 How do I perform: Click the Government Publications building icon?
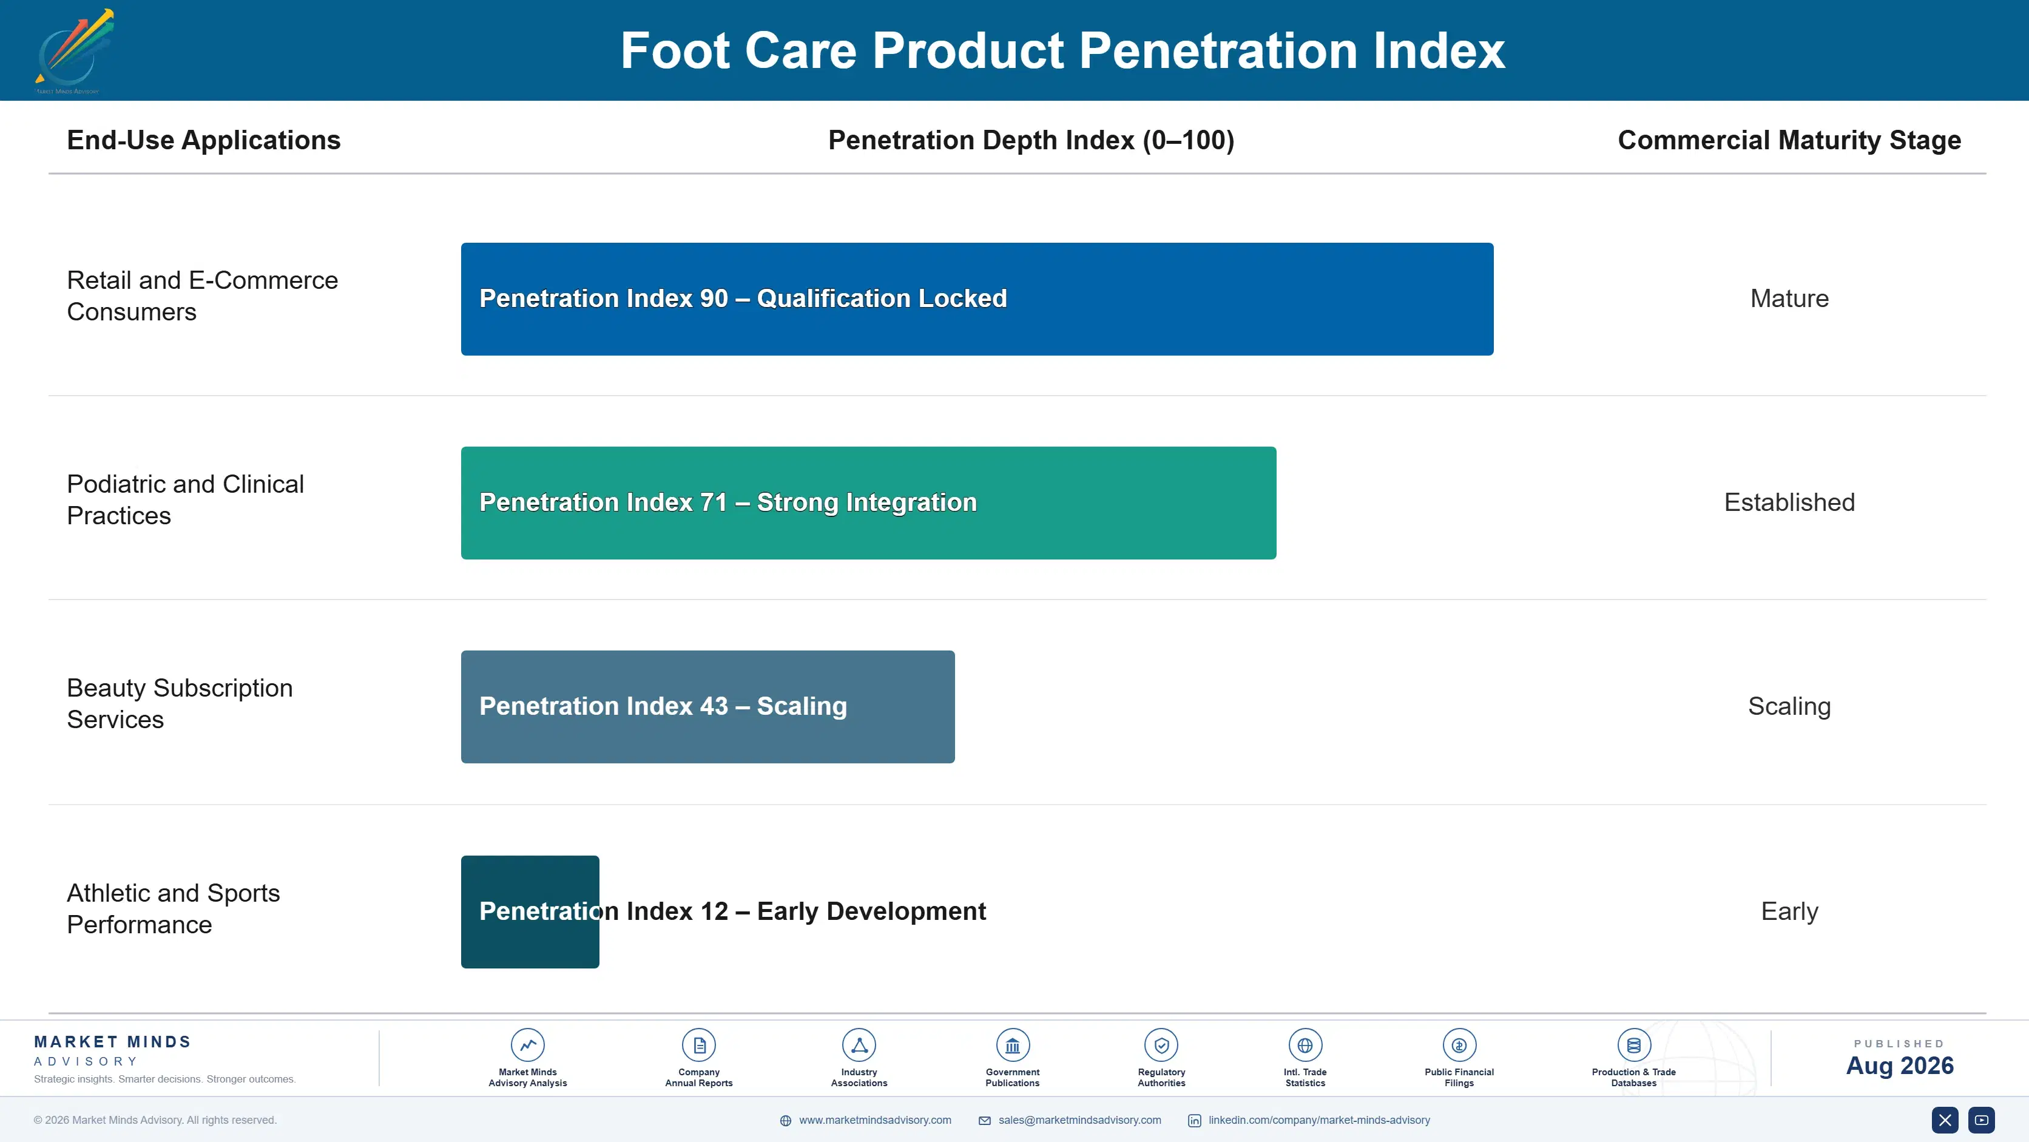[x=1012, y=1045]
